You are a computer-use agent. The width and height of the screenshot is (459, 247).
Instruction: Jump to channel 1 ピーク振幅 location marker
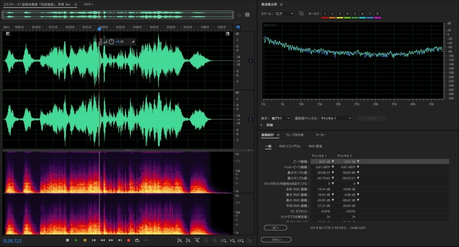333,161
